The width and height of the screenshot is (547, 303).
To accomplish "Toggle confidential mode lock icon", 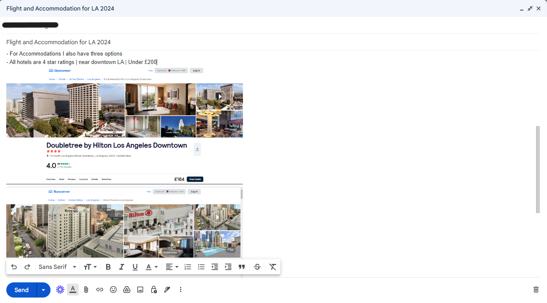I will (154, 290).
